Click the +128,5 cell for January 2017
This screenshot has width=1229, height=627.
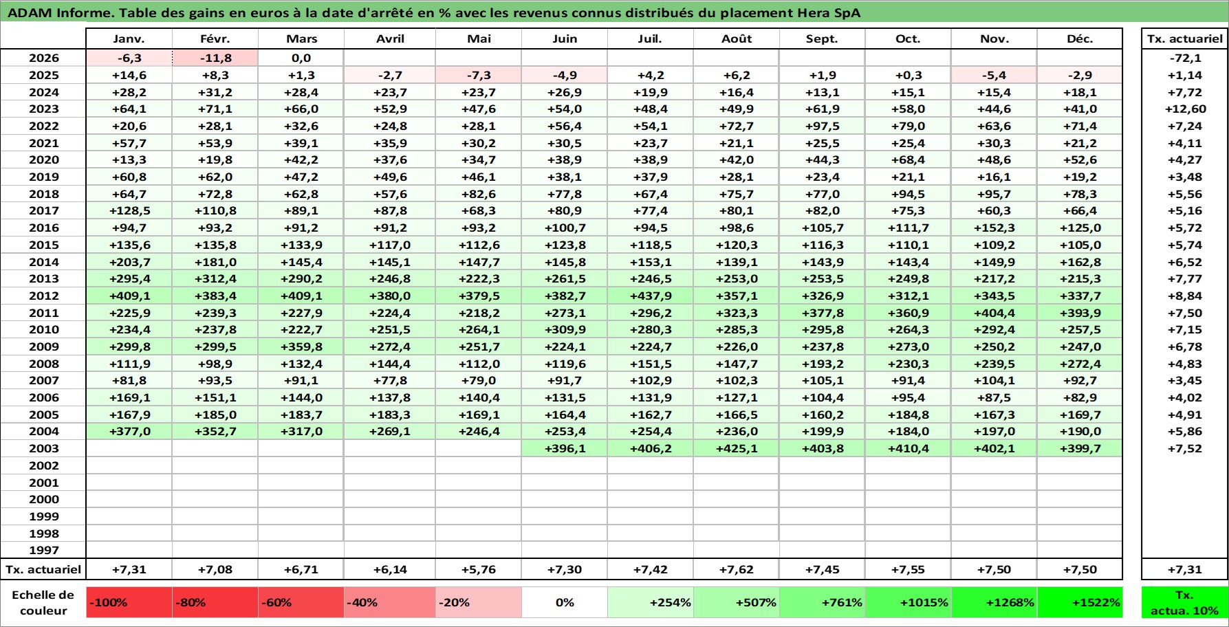point(129,210)
